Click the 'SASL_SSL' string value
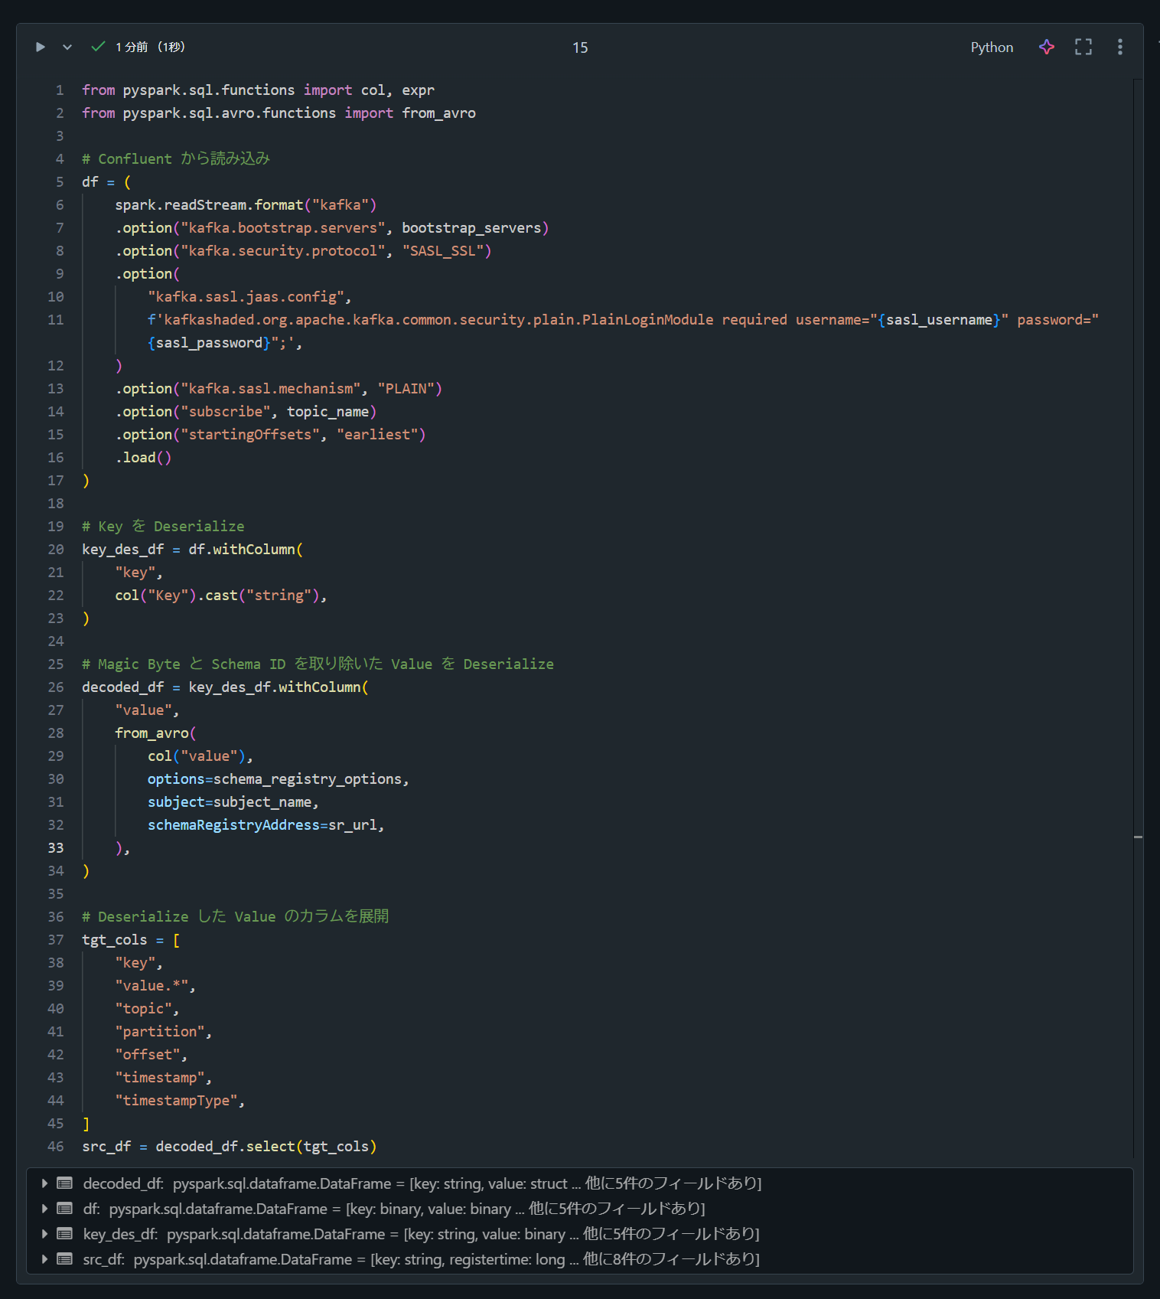 [443, 251]
